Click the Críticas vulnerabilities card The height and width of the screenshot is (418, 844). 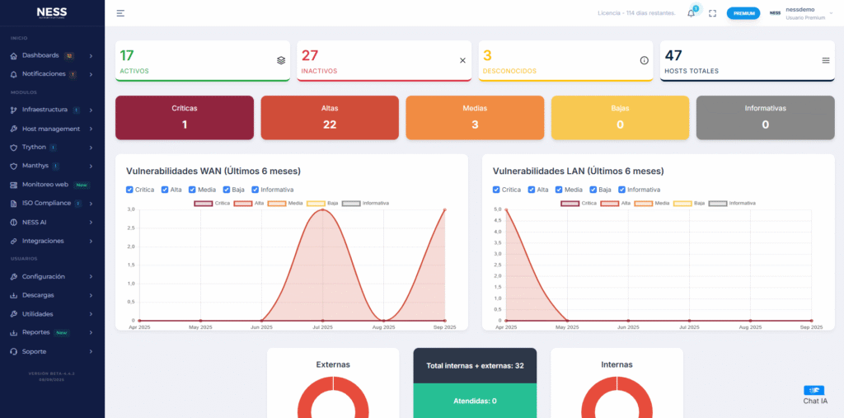[185, 117]
